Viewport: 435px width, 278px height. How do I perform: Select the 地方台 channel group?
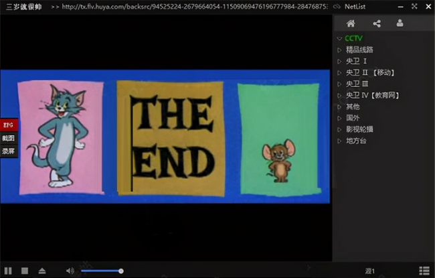[x=356, y=141]
